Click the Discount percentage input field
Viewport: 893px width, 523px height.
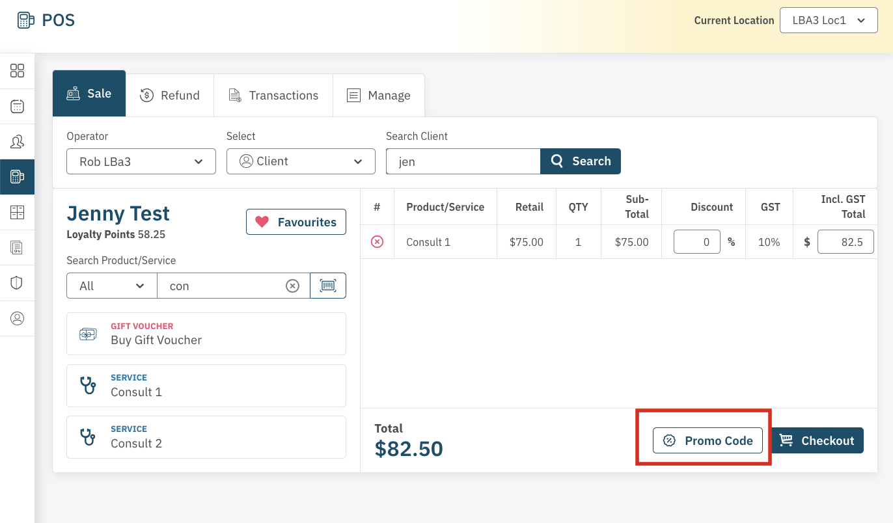coord(696,242)
